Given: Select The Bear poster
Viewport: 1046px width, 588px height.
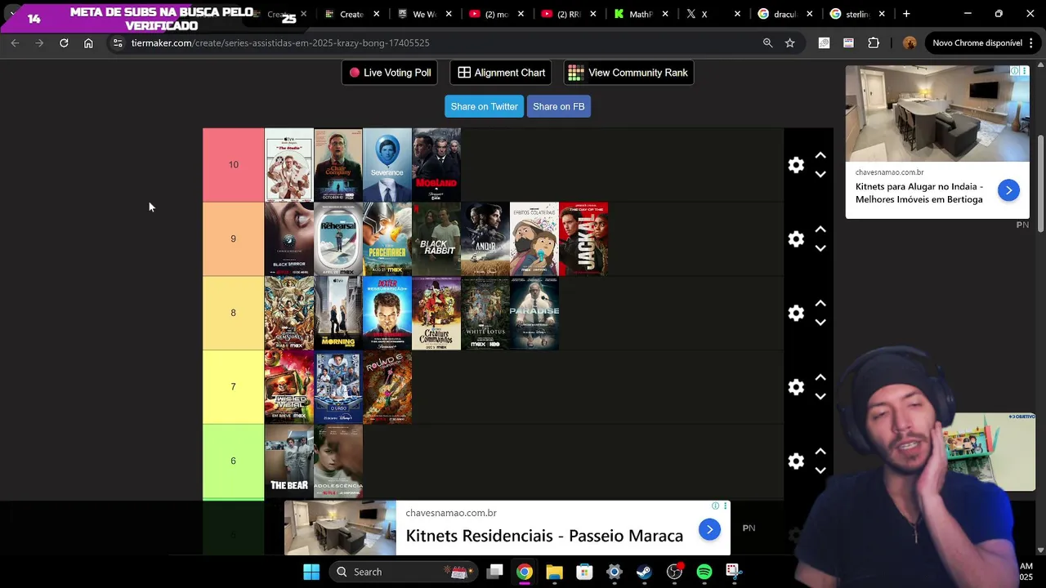Looking at the screenshot, I should pos(289,461).
